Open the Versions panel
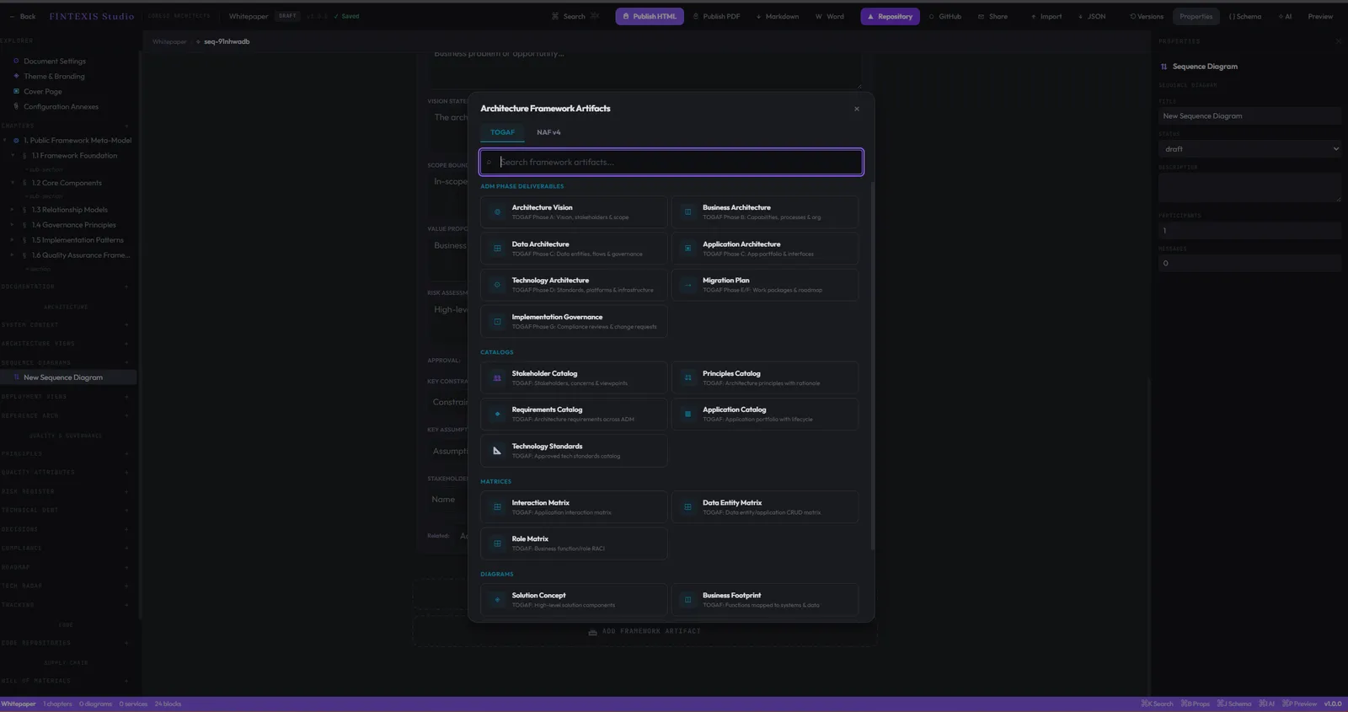Screen dimensions: 1348x712 1147,16
